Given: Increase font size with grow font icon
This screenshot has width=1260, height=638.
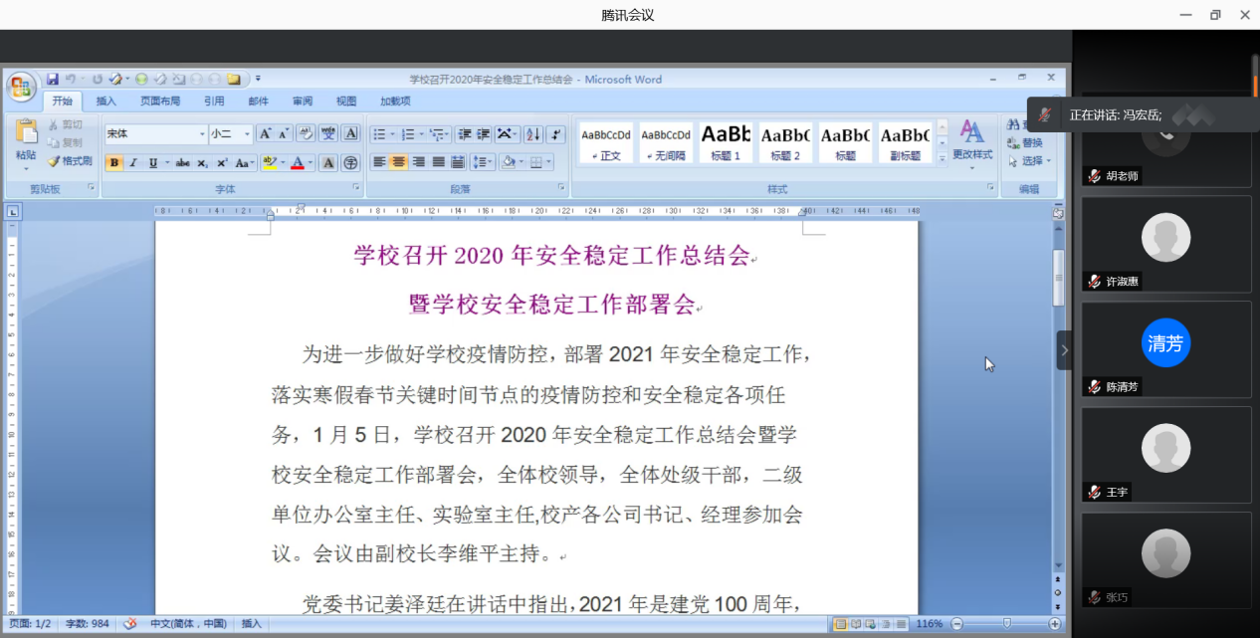Looking at the screenshot, I should [265, 134].
